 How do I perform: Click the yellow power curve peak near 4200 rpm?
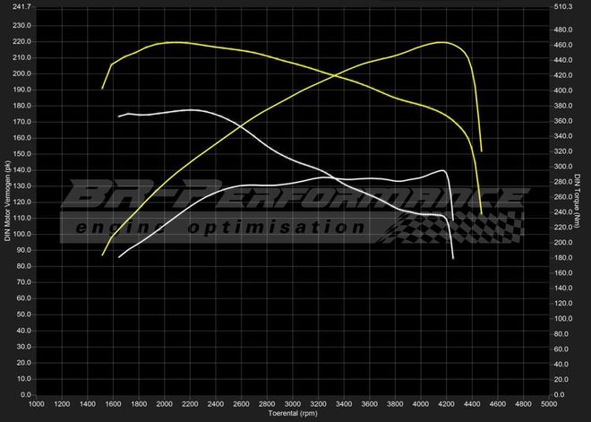[443, 42]
